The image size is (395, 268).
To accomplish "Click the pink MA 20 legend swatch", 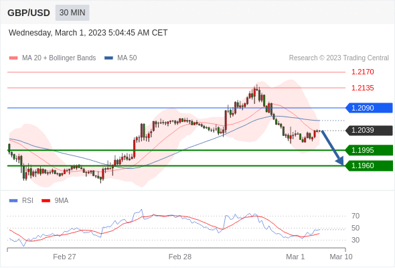I will click(13, 58).
